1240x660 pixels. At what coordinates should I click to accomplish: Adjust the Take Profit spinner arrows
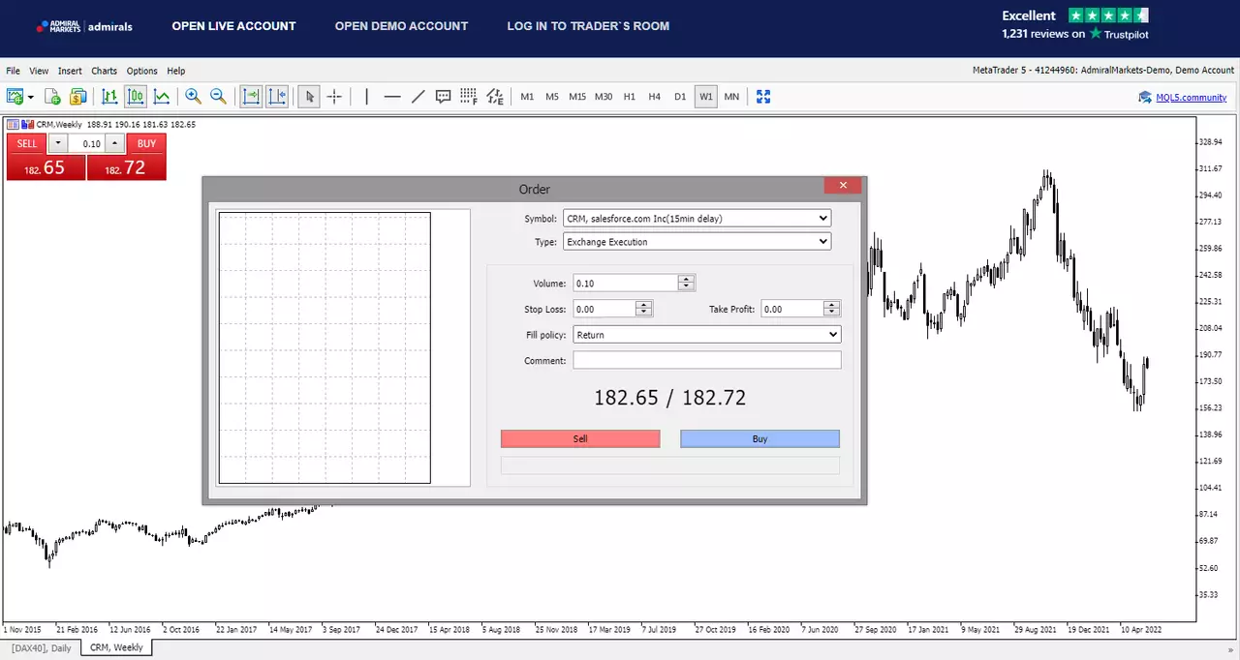pyautogui.click(x=832, y=310)
